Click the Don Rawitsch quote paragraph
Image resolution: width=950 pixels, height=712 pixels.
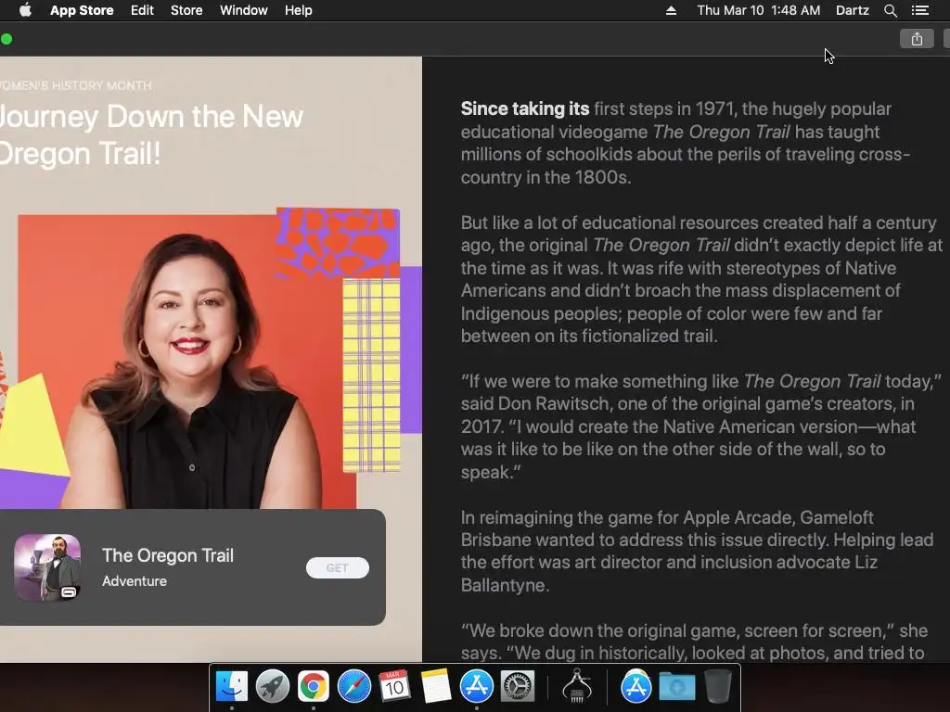click(x=701, y=426)
